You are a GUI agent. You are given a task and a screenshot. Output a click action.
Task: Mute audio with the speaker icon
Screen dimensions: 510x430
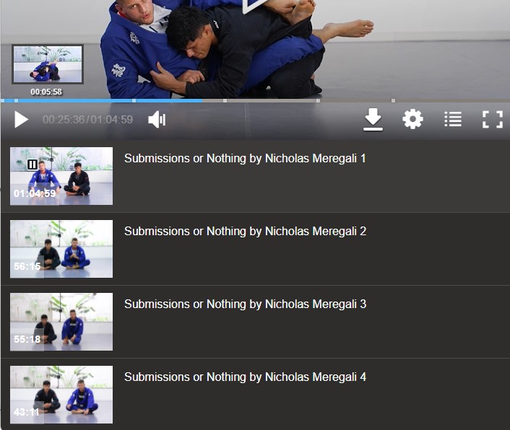coord(157,120)
